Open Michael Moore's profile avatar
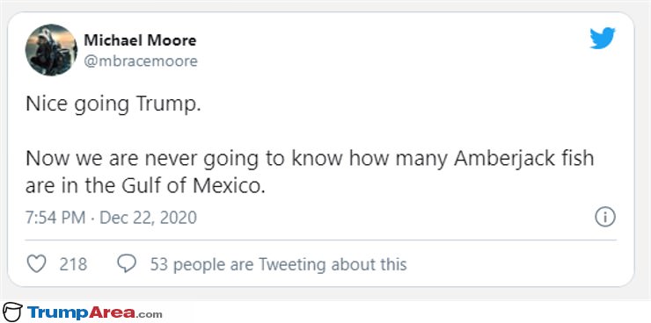This screenshot has width=651, height=323. (51, 50)
